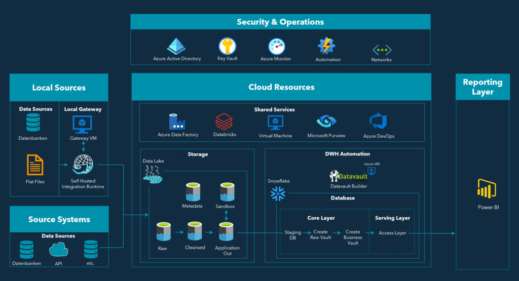Select the Create Business Vault step
The height and width of the screenshot is (281, 519).
pos(353,237)
